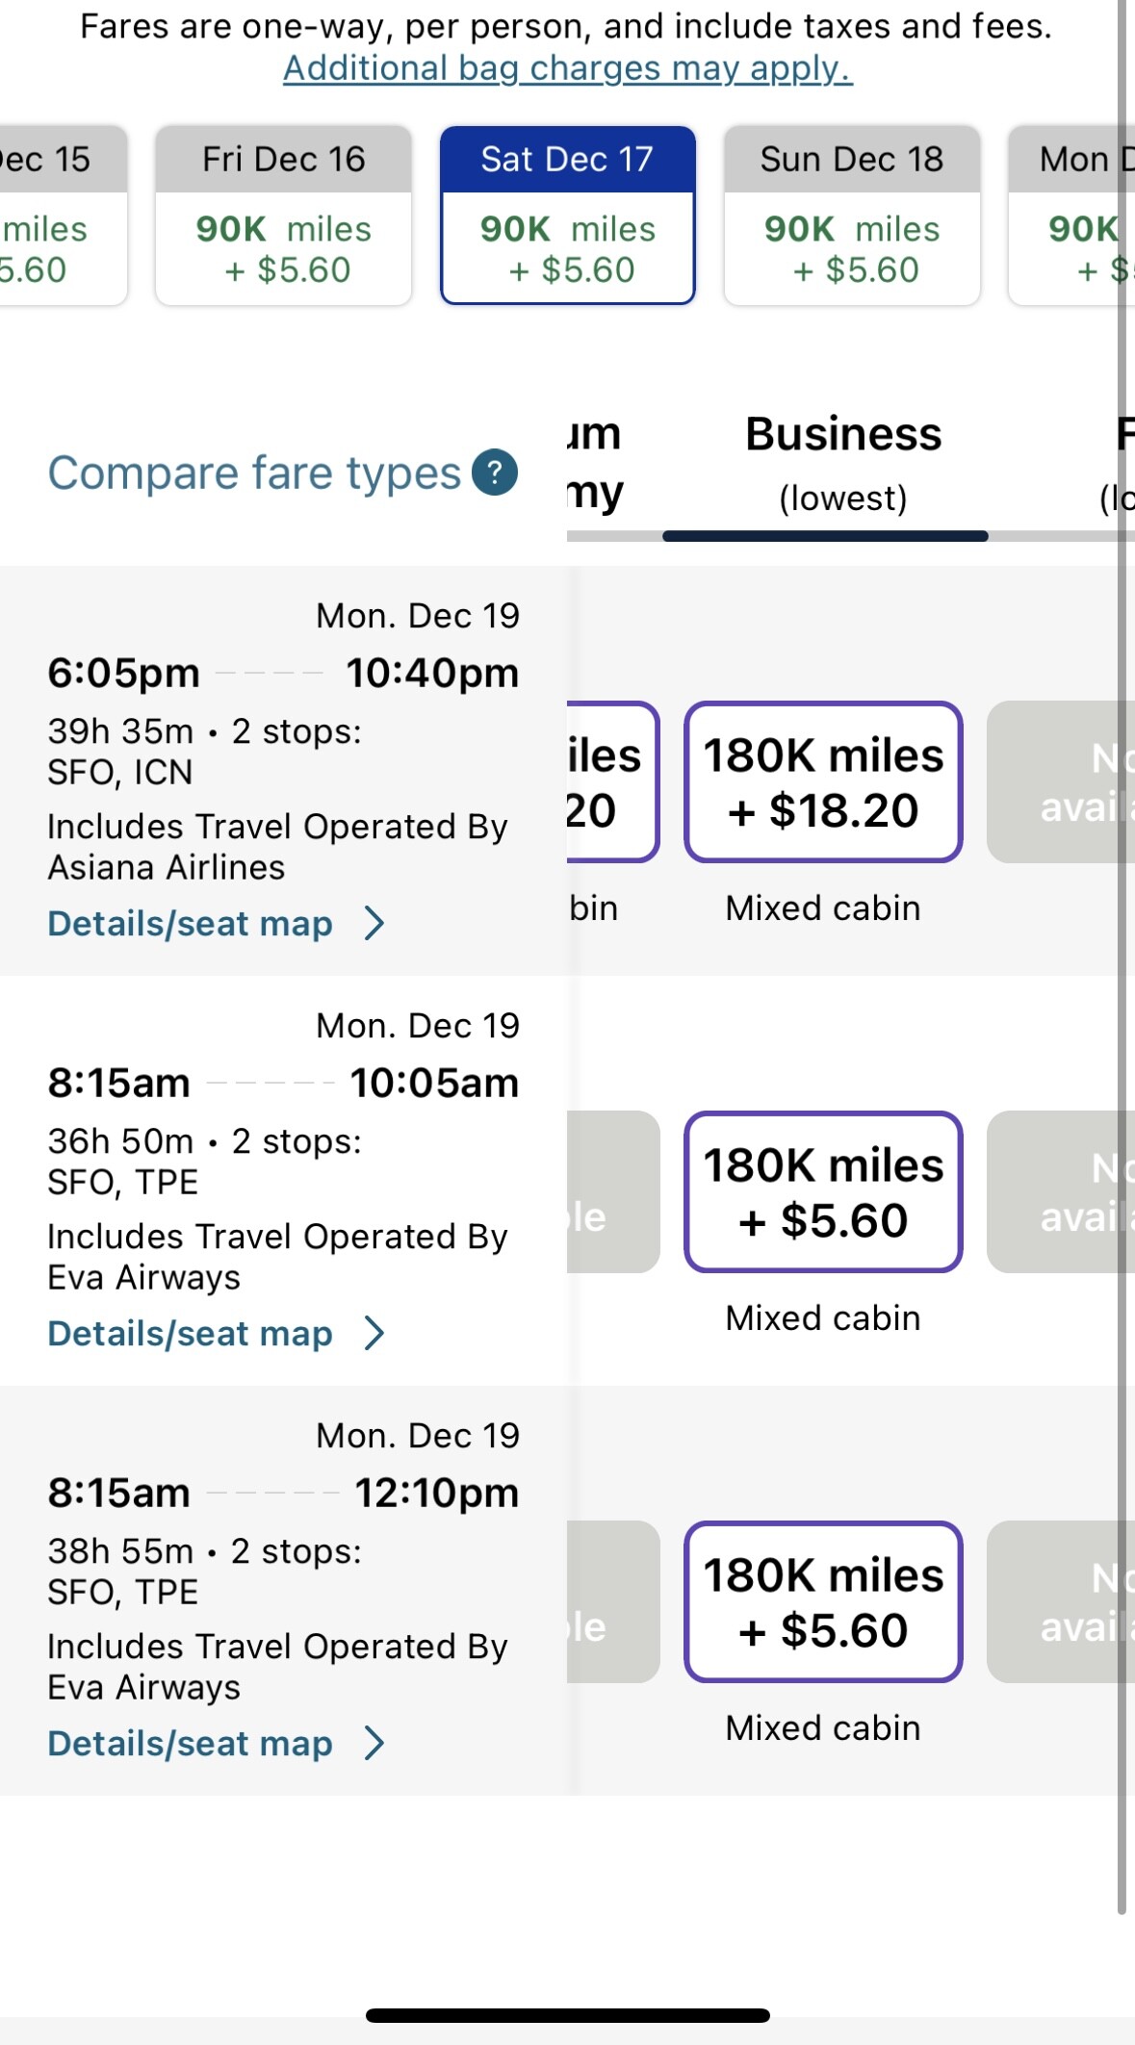View Details/seat map for 36h 50m Eva flight

click(x=191, y=1334)
